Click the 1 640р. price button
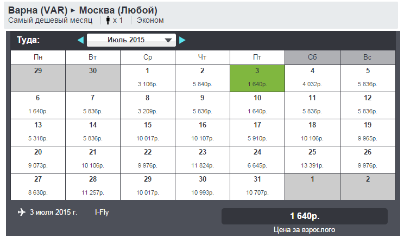404x238 pixels. point(305,216)
